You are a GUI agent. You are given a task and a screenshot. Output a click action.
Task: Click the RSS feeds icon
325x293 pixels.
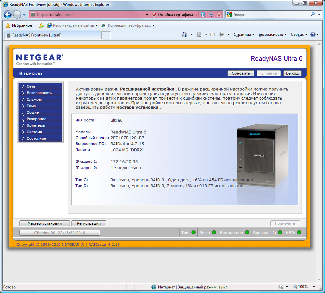[199, 35]
